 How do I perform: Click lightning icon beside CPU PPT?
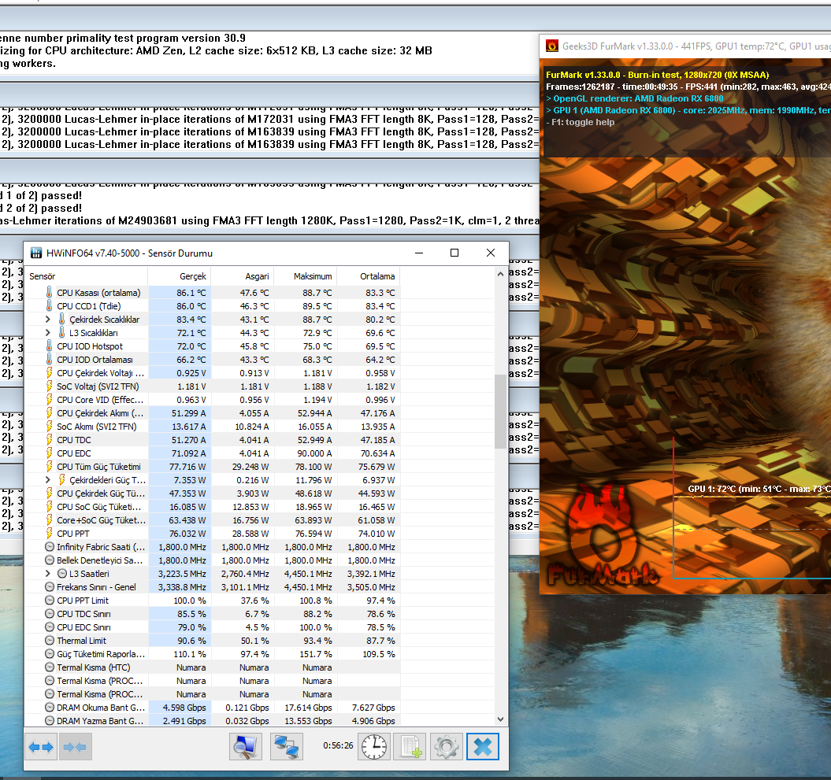(49, 533)
